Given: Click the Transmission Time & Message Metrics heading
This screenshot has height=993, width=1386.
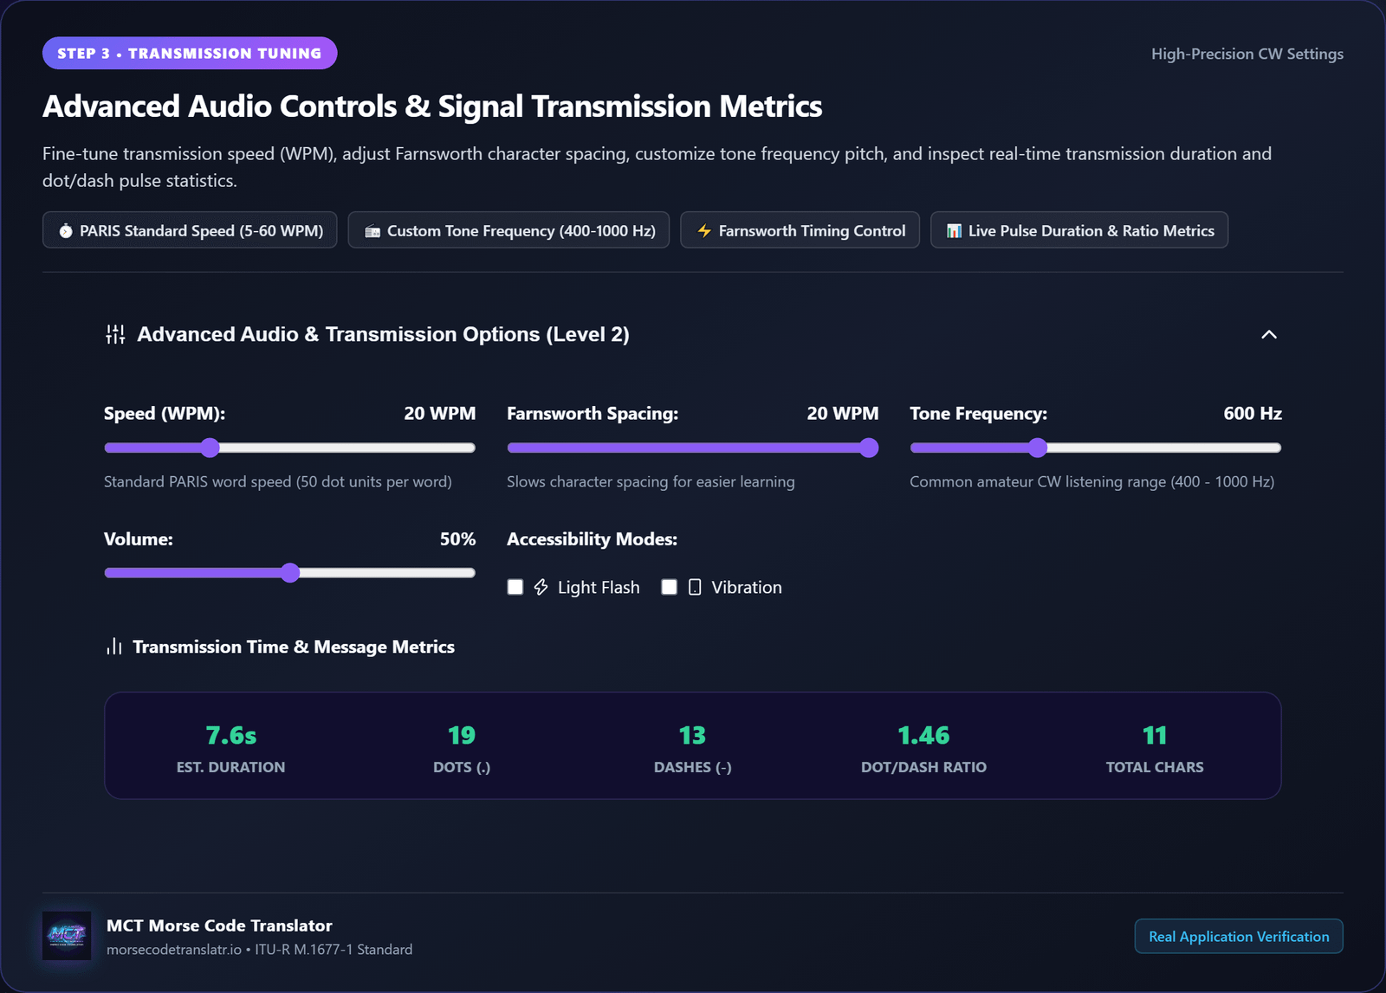Looking at the screenshot, I should click(294, 647).
